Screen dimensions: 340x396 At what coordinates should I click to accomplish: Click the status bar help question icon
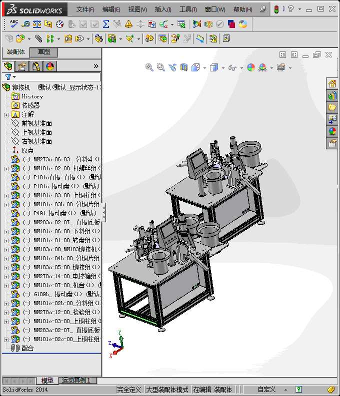[298, 390]
